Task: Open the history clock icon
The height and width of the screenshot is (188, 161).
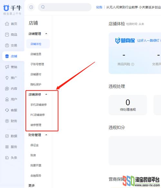Action: (x=31, y=7)
